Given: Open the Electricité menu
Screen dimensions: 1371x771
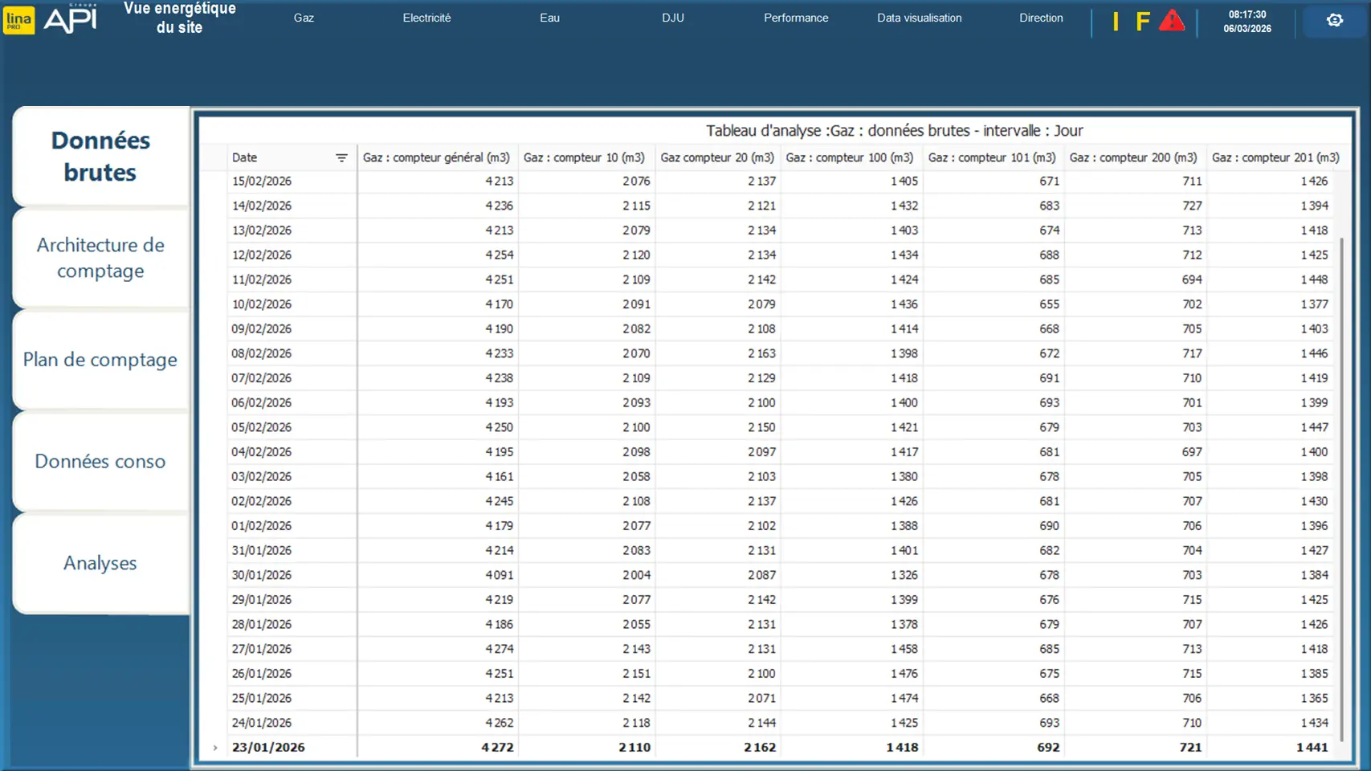Looking at the screenshot, I should [426, 18].
